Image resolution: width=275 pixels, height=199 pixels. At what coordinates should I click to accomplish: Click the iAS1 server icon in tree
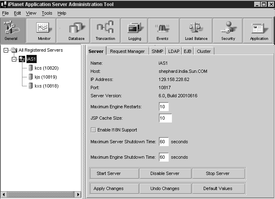tap(22, 59)
